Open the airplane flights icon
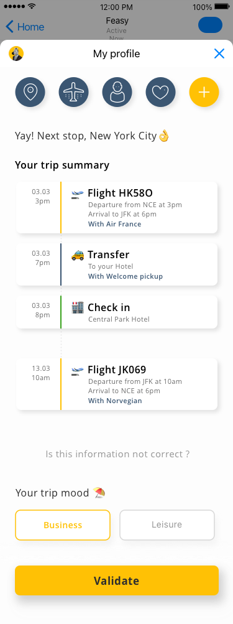Screen dimensions: 233x624 pos(73,92)
